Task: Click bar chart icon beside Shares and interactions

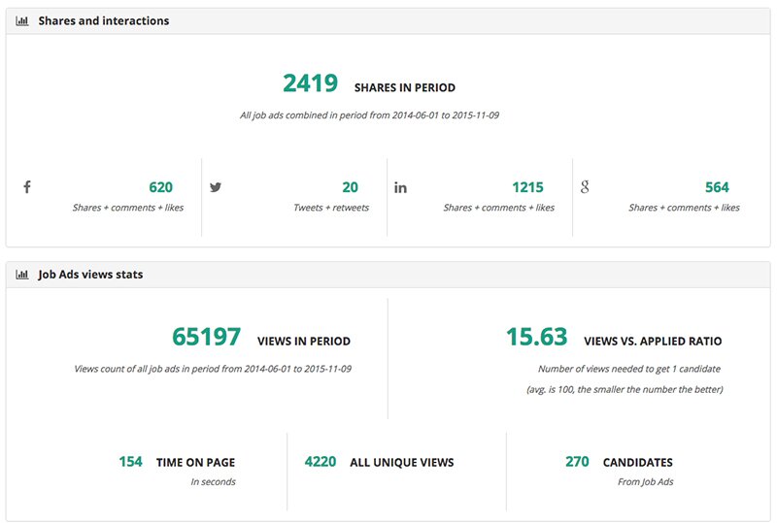Action: [x=22, y=20]
